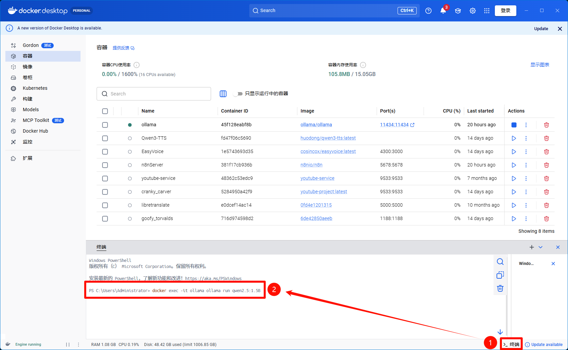The image size is (568, 350).
Task: Check the libretranslate container checkbox
Action: pyautogui.click(x=105, y=205)
